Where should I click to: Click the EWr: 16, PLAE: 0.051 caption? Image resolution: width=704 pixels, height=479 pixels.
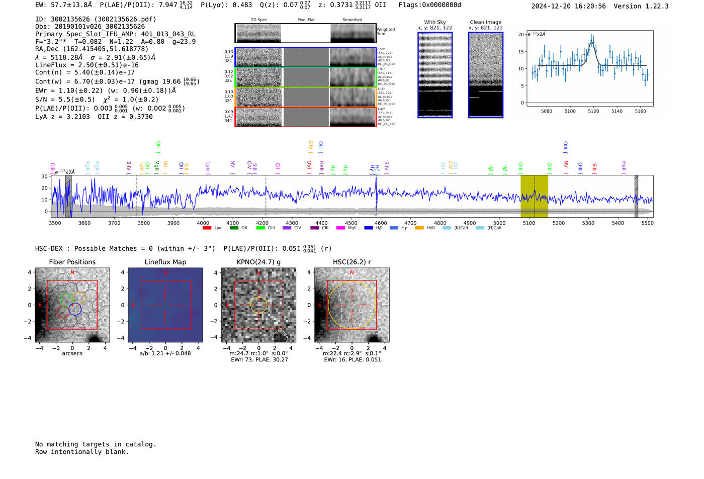(353, 360)
